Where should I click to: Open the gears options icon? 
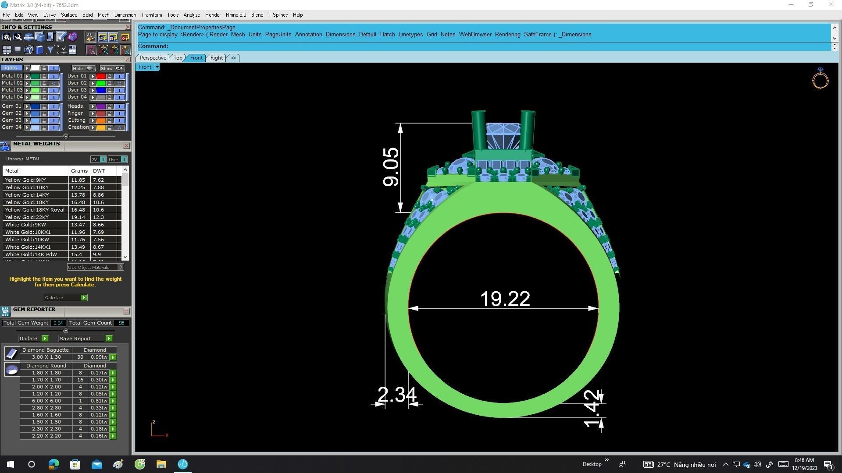(x=7, y=37)
